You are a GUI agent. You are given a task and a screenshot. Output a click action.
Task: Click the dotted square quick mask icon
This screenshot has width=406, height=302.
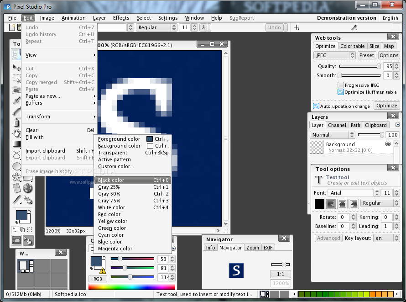click(x=30, y=230)
